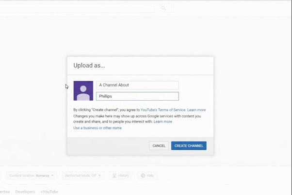Open Restricted Mode Off dropdown

(x=83, y=176)
